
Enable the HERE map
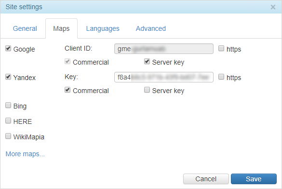coord(8,121)
